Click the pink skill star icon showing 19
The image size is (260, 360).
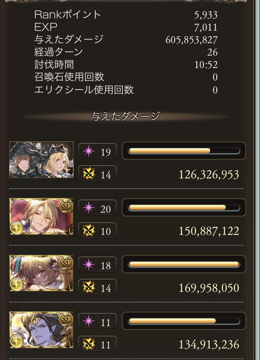coord(89,151)
